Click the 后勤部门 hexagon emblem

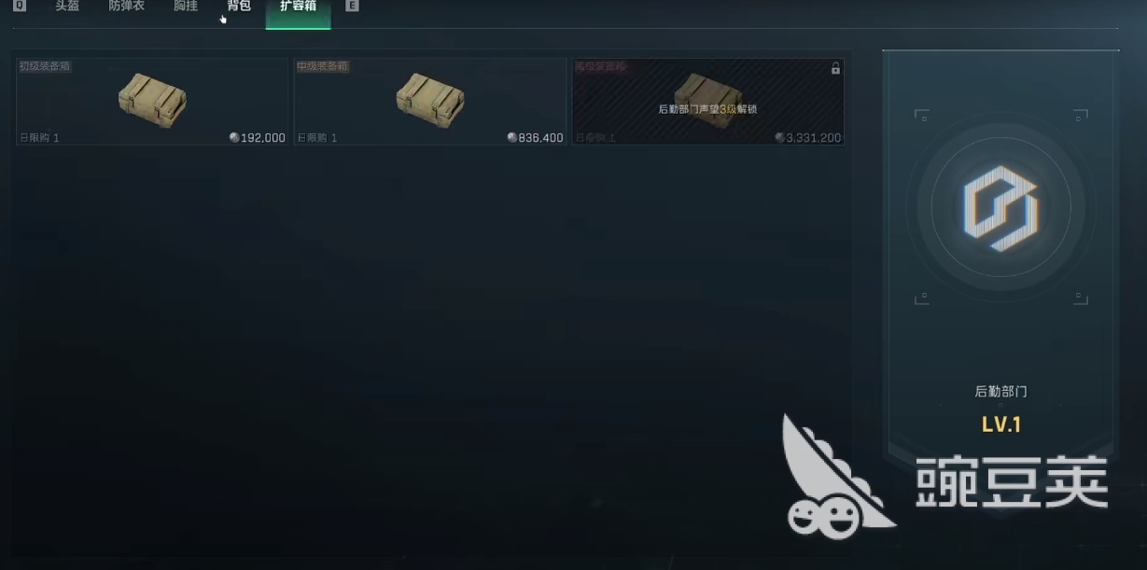click(1000, 208)
